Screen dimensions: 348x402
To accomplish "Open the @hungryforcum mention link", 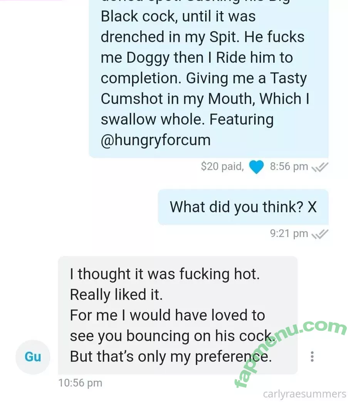I will pyautogui.click(x=156, y=140).
